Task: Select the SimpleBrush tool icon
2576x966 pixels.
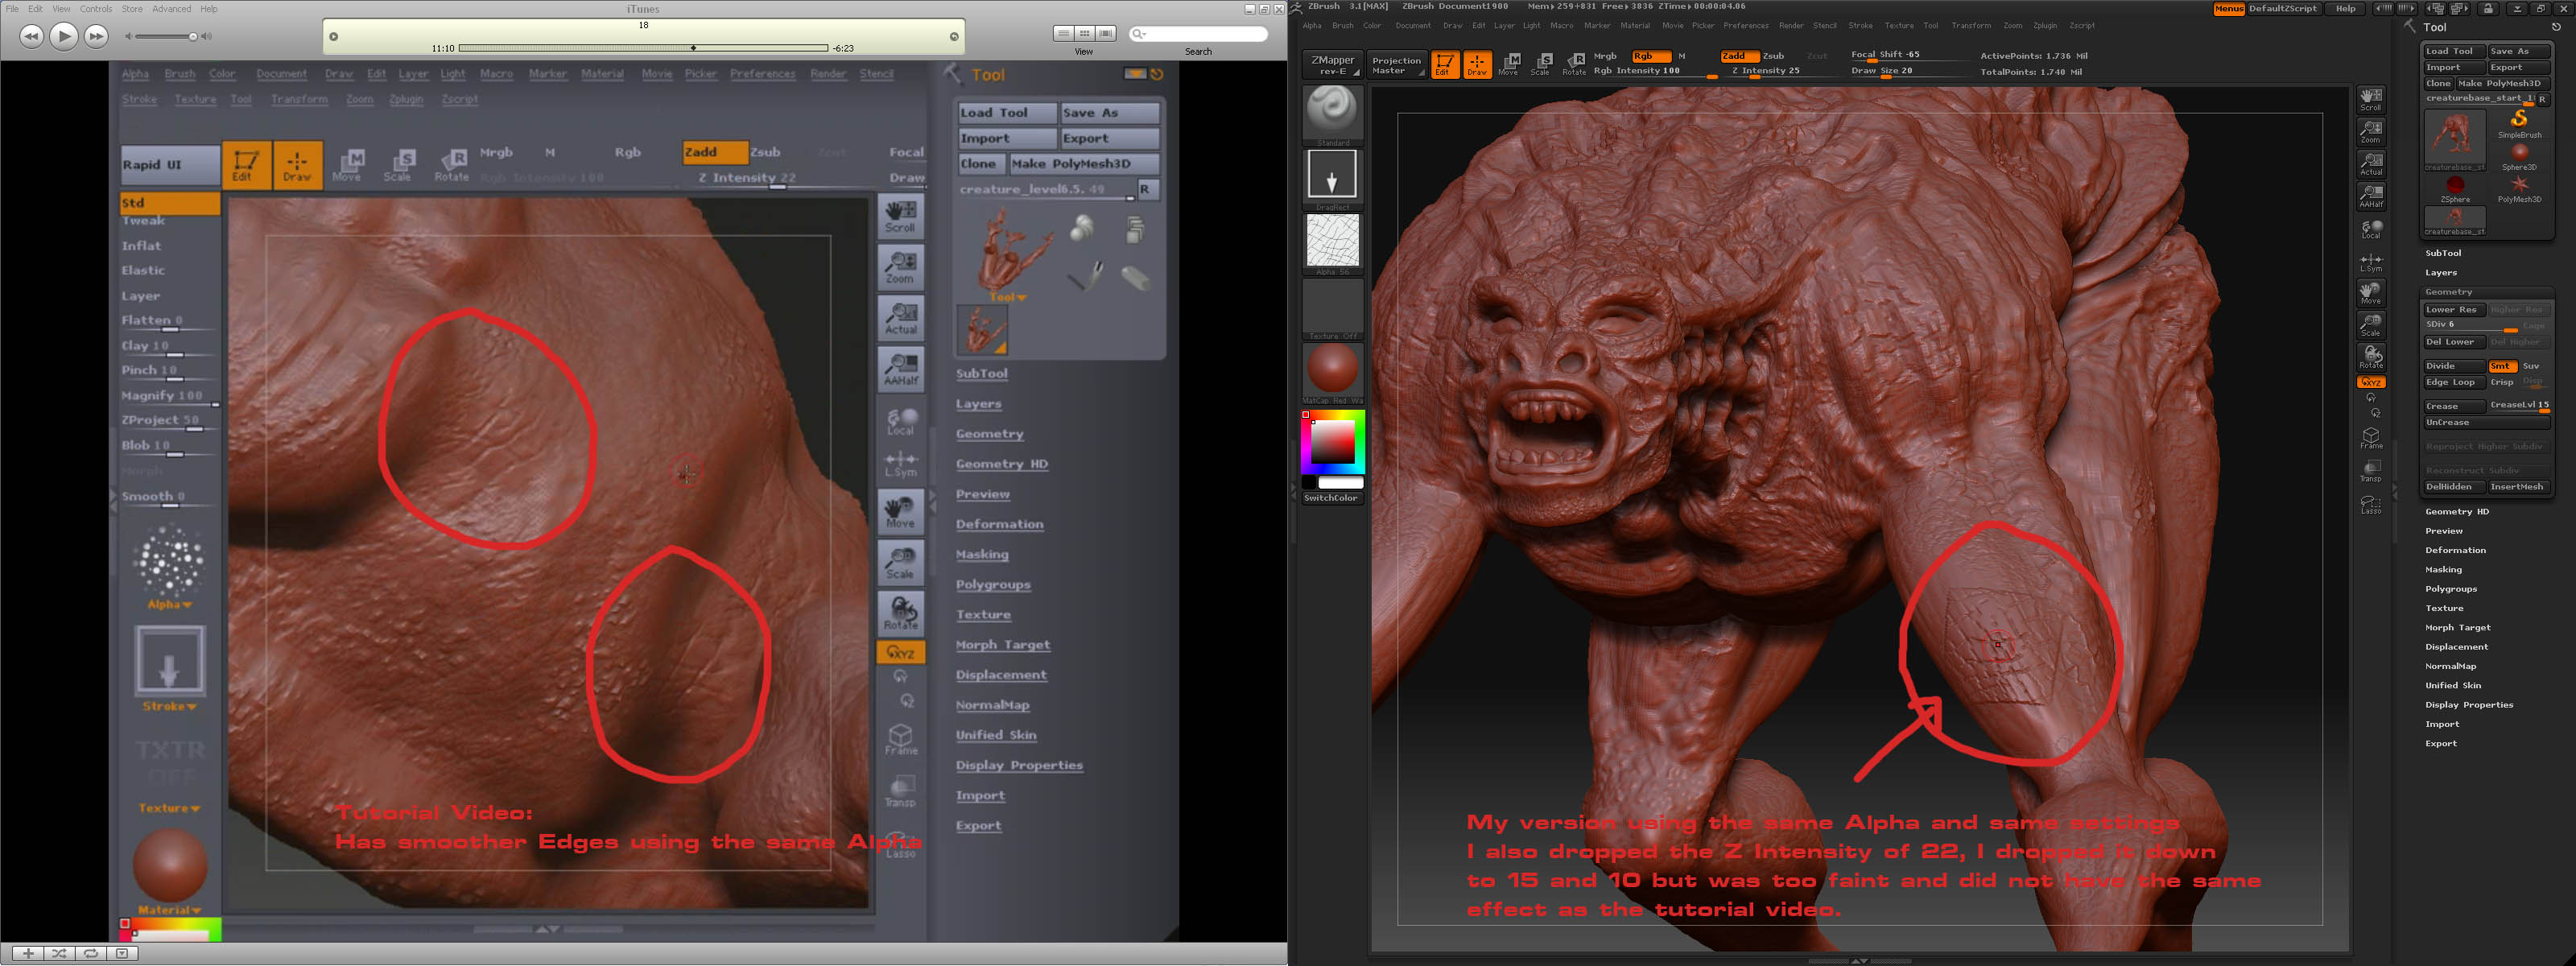Action: [x=2518, y=120]
